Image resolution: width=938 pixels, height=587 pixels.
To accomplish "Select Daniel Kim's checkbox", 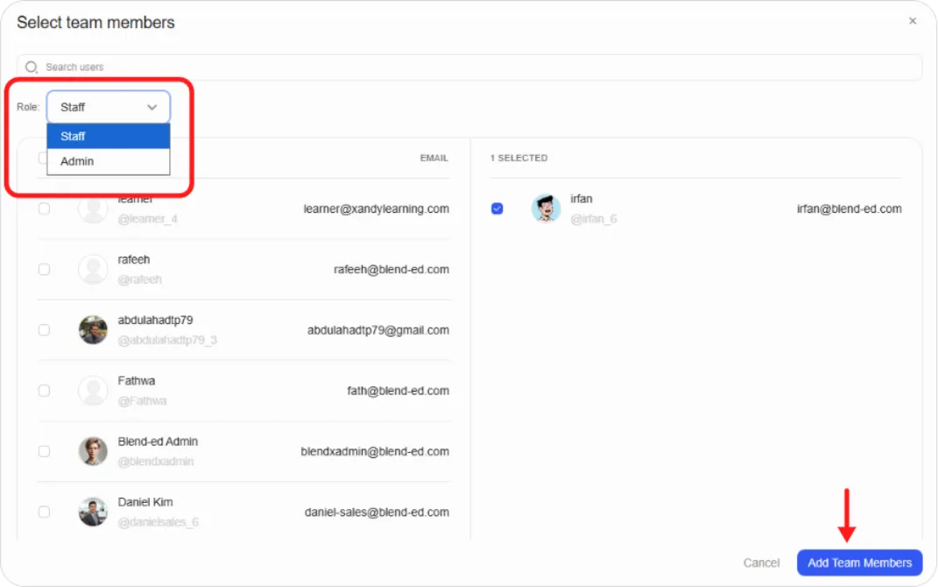I will [45, 512].
